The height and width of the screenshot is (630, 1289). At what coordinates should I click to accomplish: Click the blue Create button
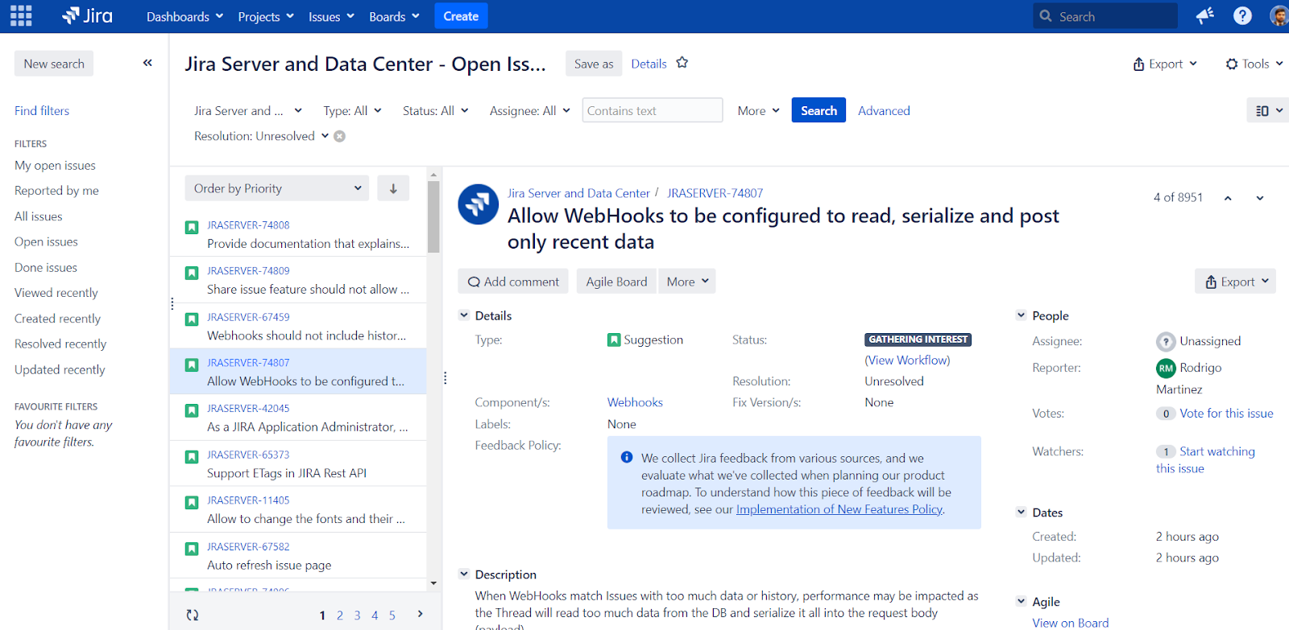coord(461,16)
